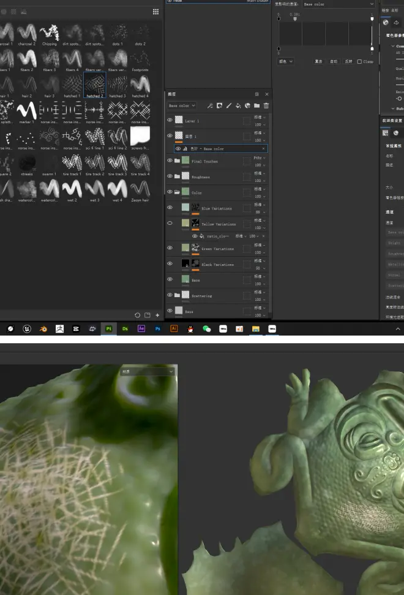Click the globe shader settings tab icon
This screenshot has height=595, width=404.
(x=386, y=23)
